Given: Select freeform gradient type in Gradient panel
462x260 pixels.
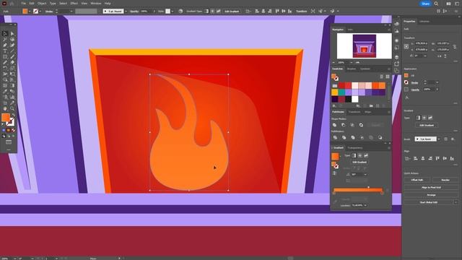Looking at the screenshot, I should click(x=366, y=155).
